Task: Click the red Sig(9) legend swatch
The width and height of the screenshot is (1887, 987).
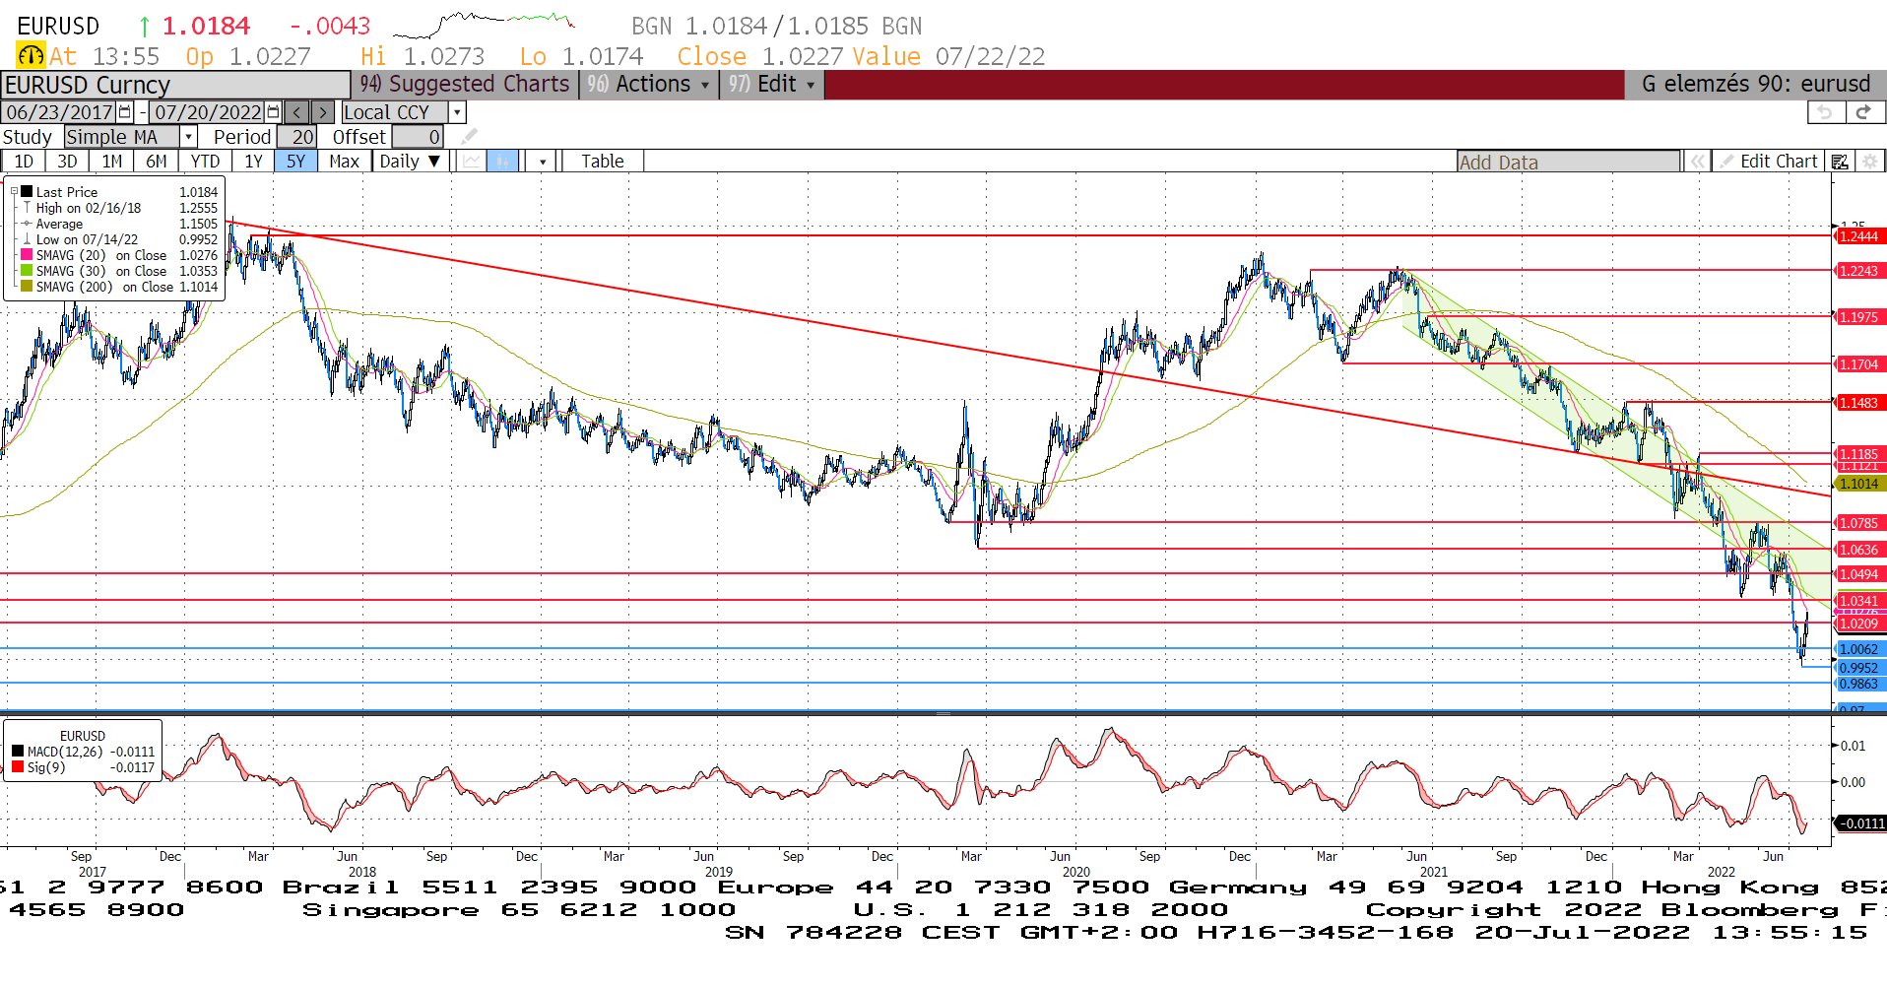Action: pos(18,767)
